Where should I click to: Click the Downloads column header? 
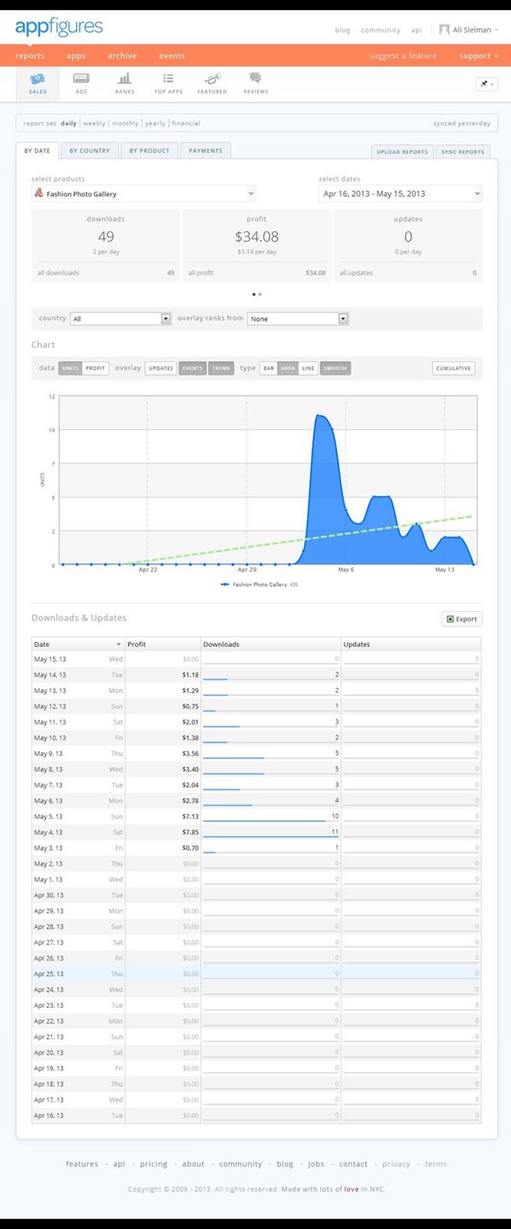pyautogui.click(x=271, y=644)
